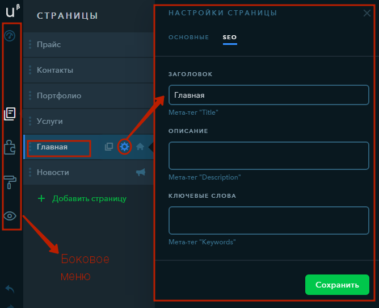Close the Настройки страницы panel
Viewport: 379px width, 308px height.
point(367,13)
